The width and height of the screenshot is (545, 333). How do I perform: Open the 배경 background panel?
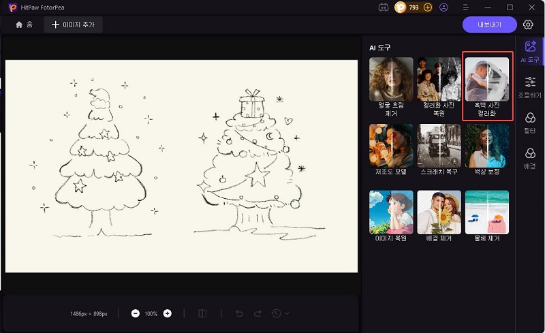coord(529,158)
